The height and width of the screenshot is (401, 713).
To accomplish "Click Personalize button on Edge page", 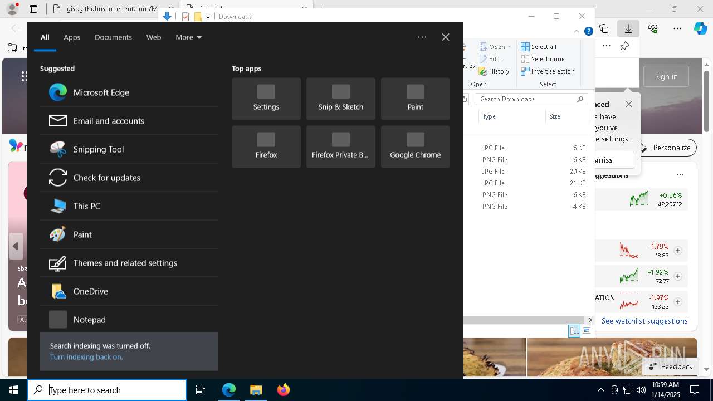I will point(666,148).
